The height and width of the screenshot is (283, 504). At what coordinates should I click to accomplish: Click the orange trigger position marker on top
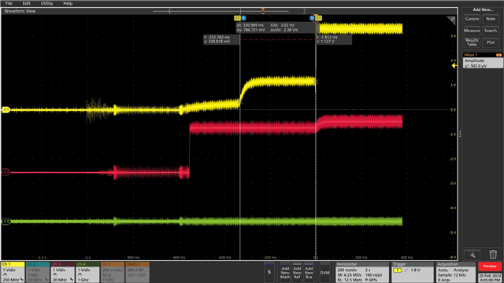[263, 11]
